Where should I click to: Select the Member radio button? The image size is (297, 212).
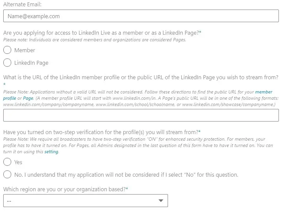pos(7,50)
